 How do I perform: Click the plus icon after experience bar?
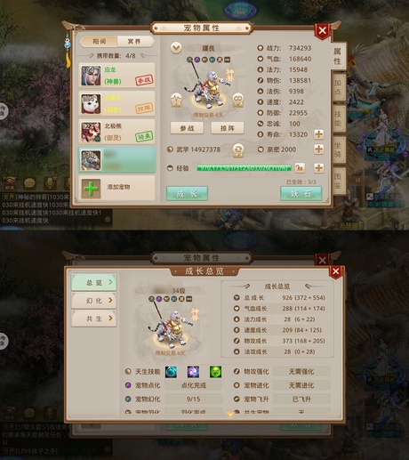point(319,168)
